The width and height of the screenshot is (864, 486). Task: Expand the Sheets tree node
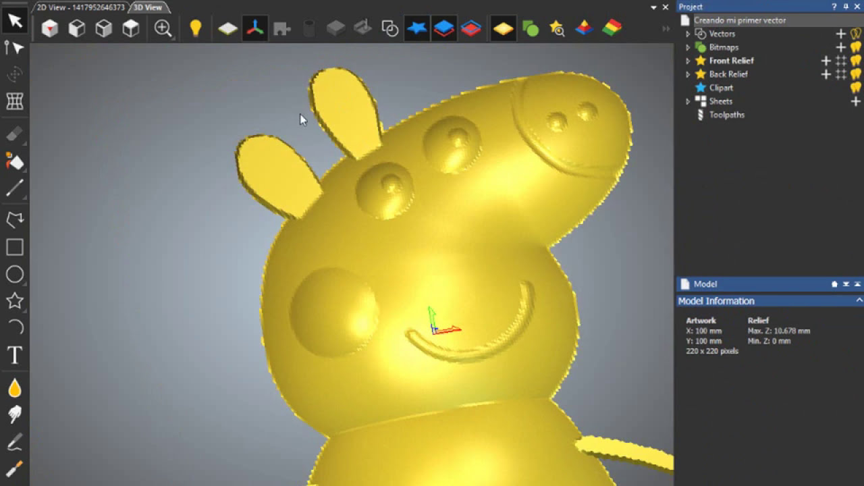[688, 101]
